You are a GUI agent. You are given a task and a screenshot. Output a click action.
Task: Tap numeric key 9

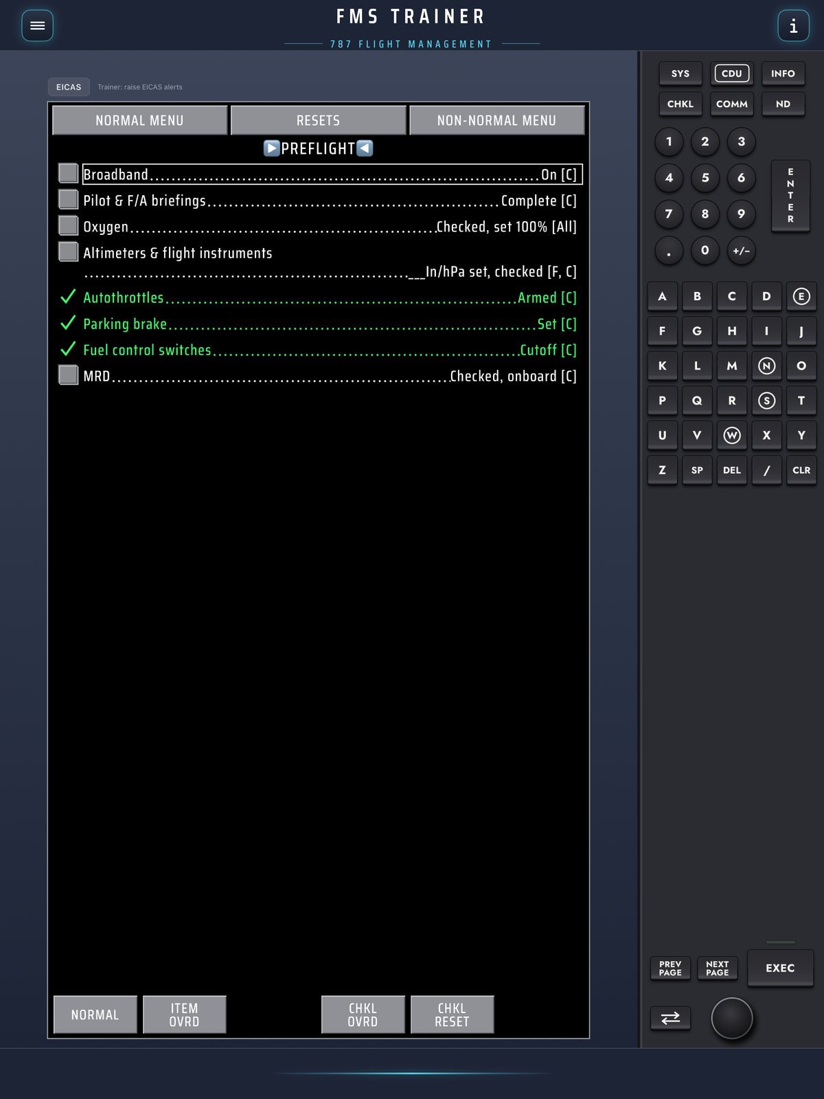[741, 214]
